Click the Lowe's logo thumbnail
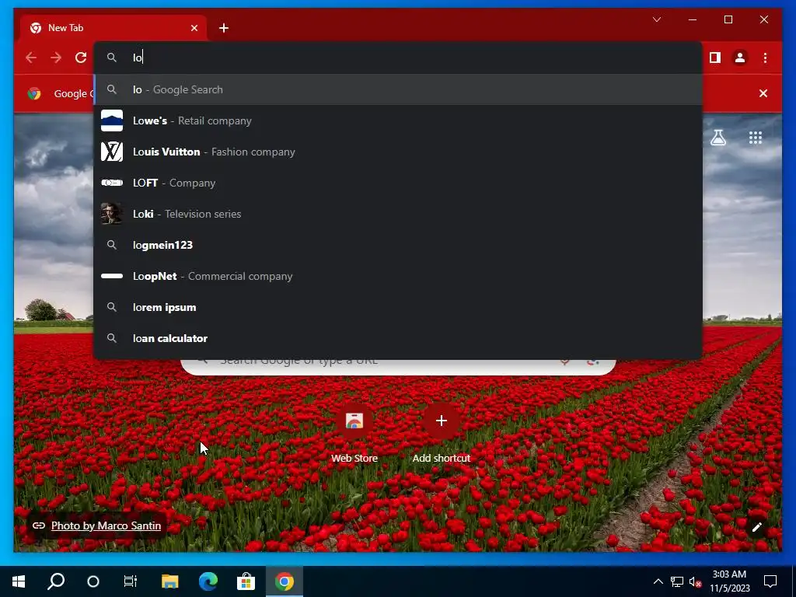The width and height of the screenshot is (796, 597). (x=112, y=120)
